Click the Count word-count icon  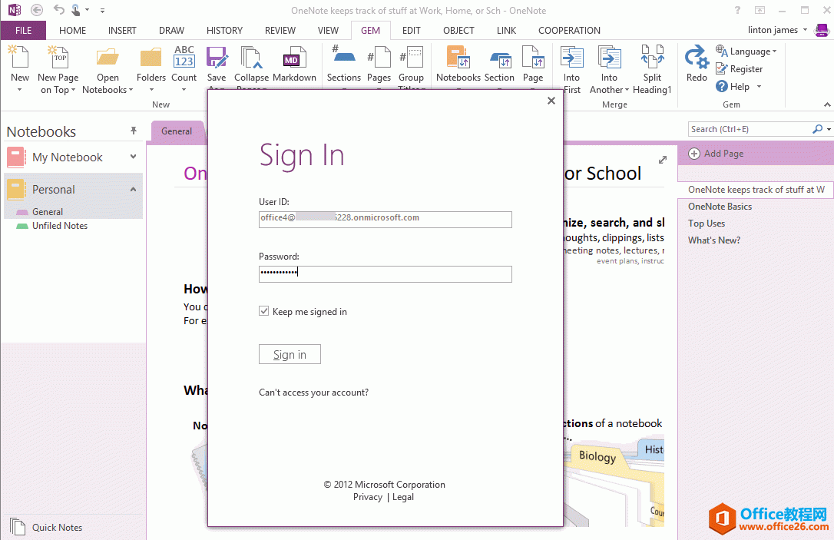[184, 65]
